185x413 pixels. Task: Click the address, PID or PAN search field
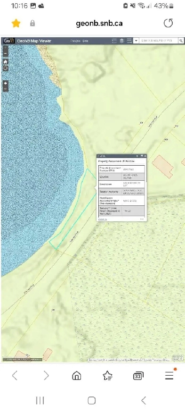click(159, 41)
